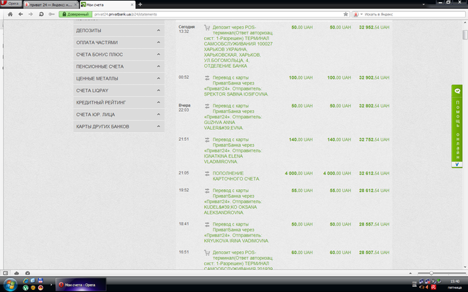Adjust the page zoom slider handle
Screen dimensions: 468x292
(x=431, y=273)
